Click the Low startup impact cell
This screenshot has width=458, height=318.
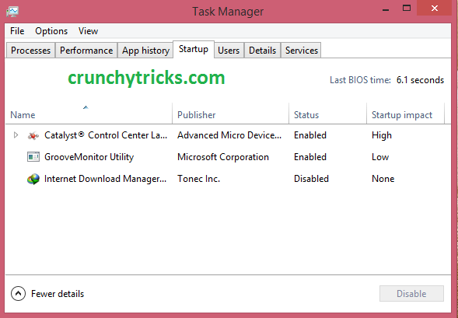click(380, 157)
